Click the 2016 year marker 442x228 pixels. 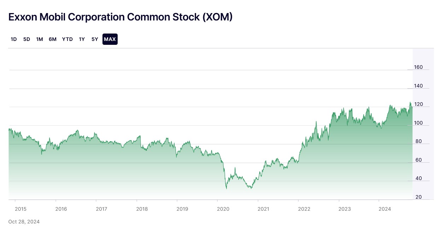(61, 209)
